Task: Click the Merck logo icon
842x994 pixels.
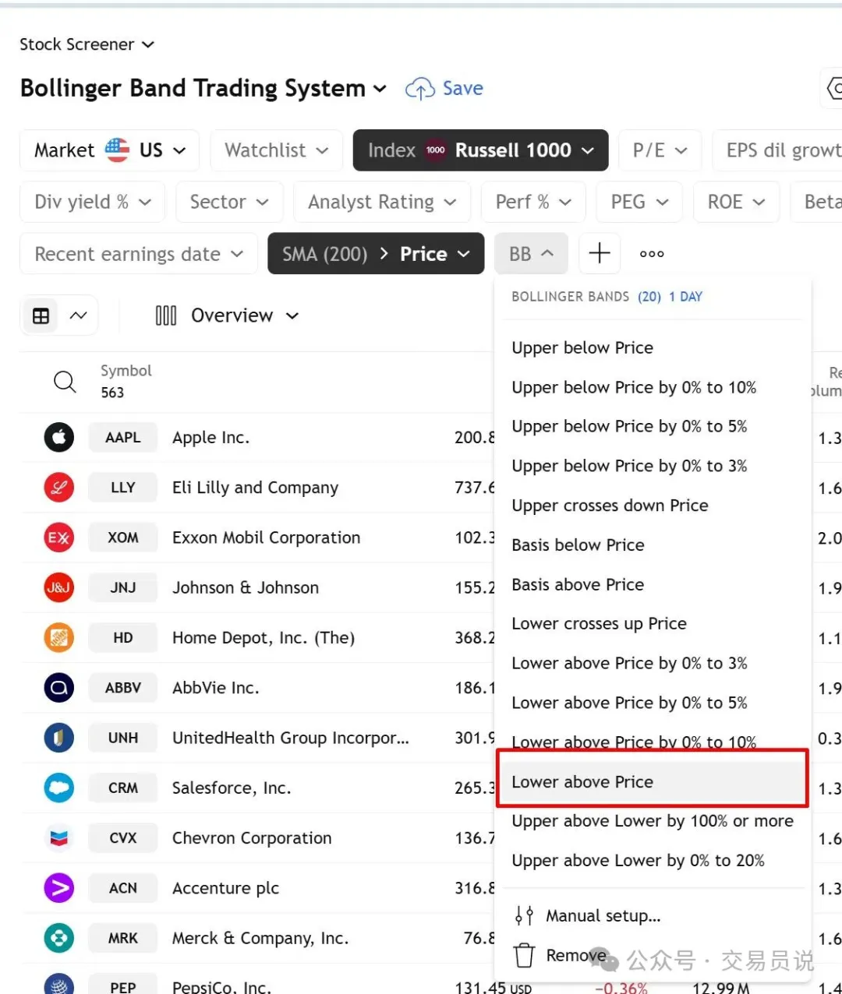Action: point(59,938)
